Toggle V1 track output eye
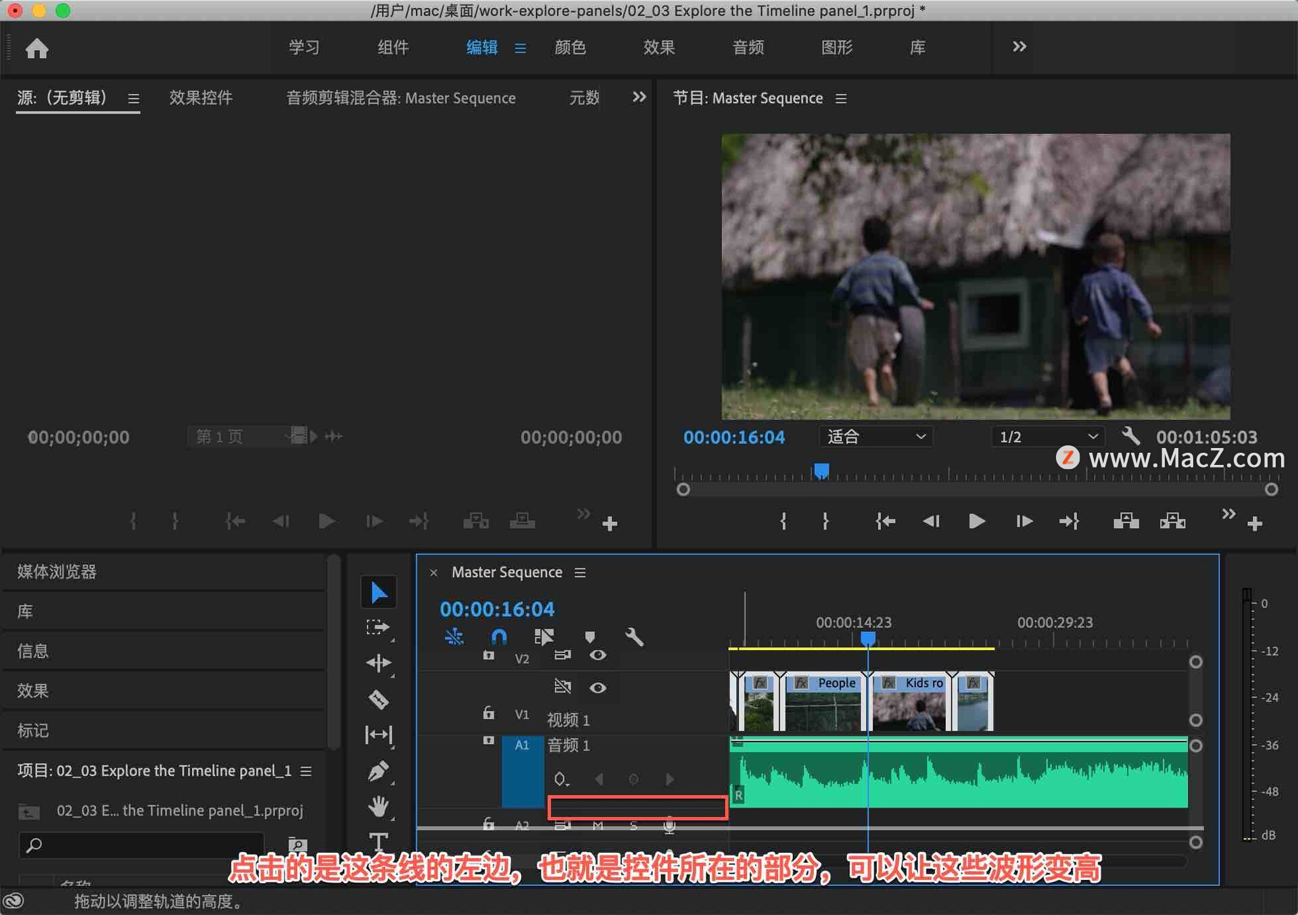The height and width of the screenshot is (915, 1298). [598, 687]
